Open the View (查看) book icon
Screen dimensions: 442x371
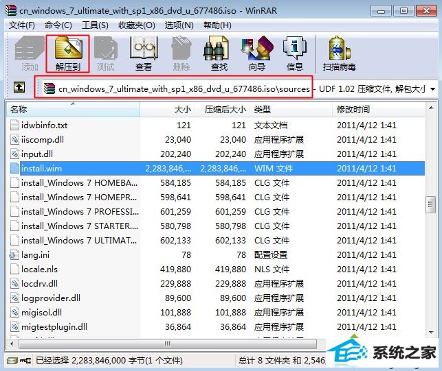[x=144, y=49]
